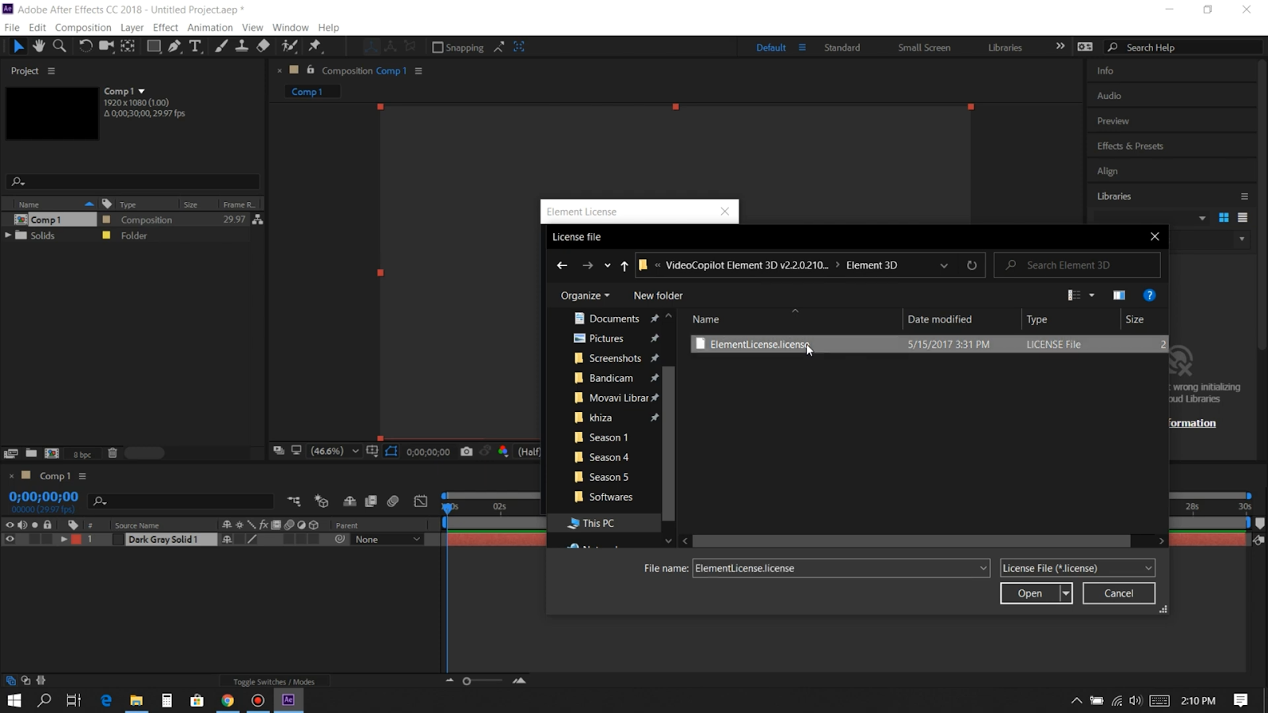Toggle the lock on Composition Comp 1 viewer
The image size is (1268, 713).
pyautogui.click(x=311, y=71)
